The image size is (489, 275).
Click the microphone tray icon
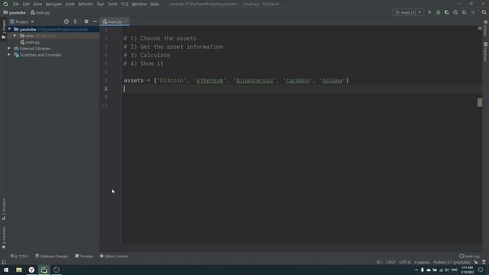click(x=423, y=270)
